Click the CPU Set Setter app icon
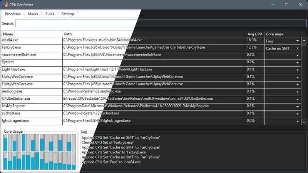This screenshot has height=173, width=308. pos(5,5)
